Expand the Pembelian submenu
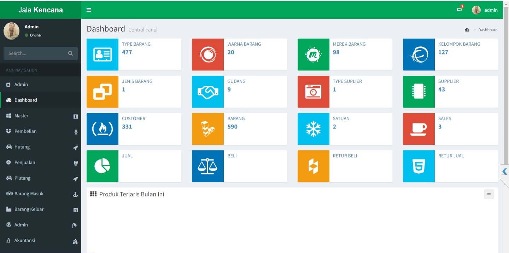 (25, 131)
